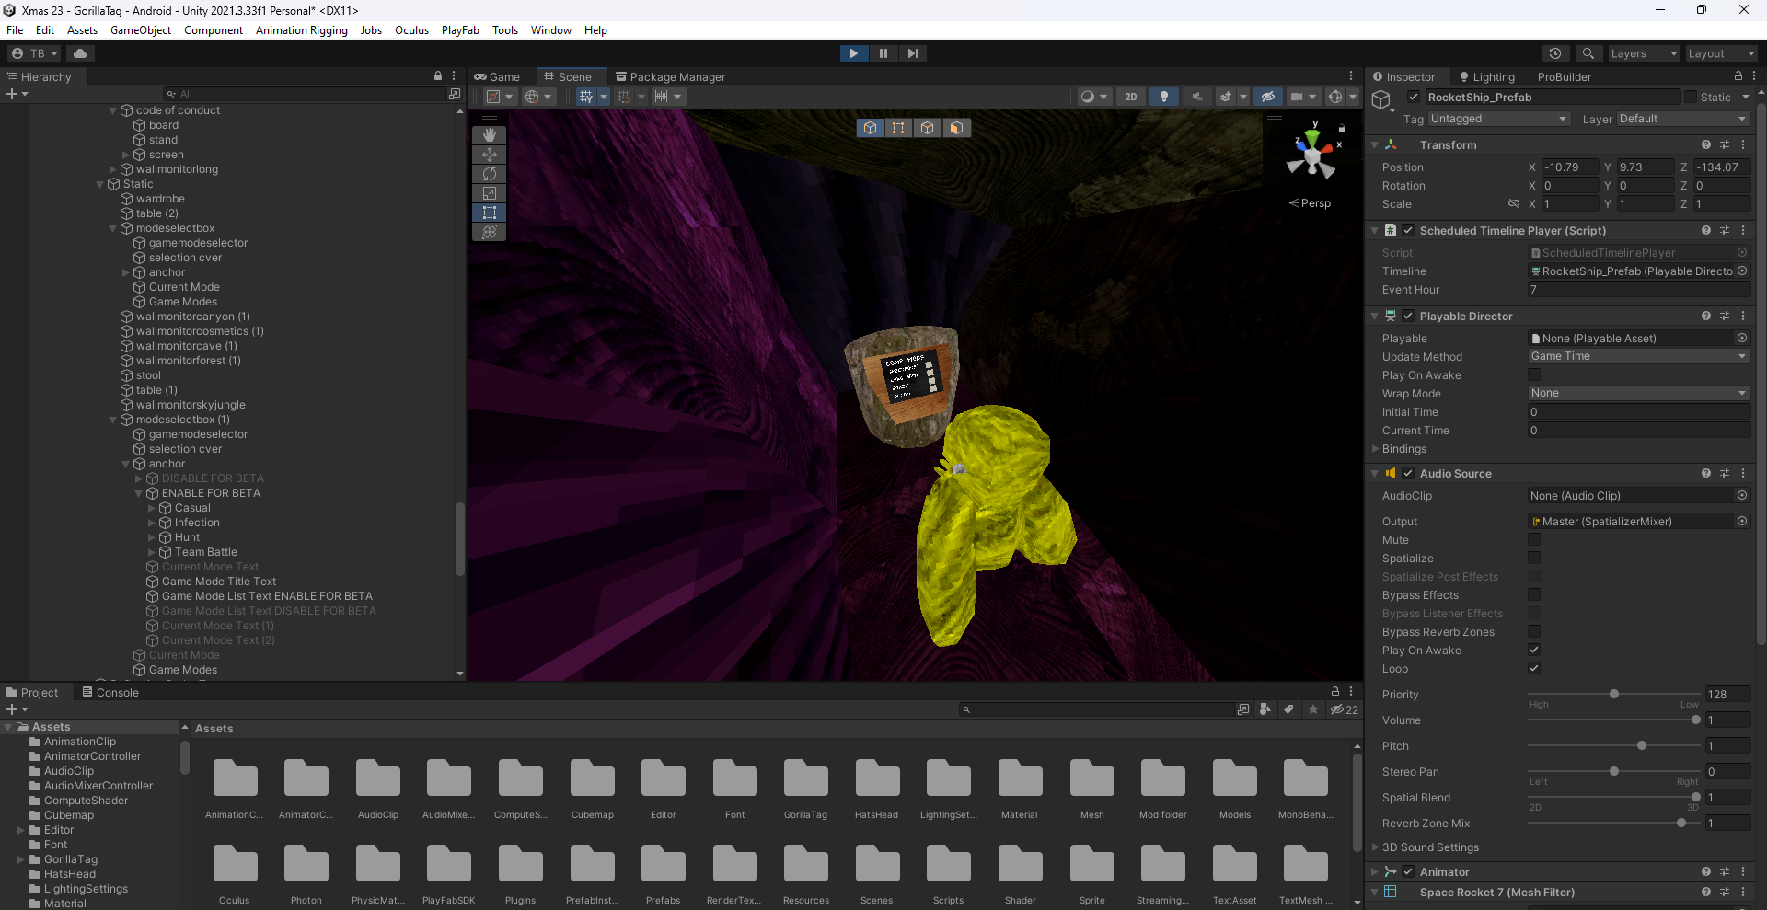This screenshot has width=1767, height=910.
Task: Click the scene draw mode shading icon
Action: pyautogui.click(x=1088, y=97)
